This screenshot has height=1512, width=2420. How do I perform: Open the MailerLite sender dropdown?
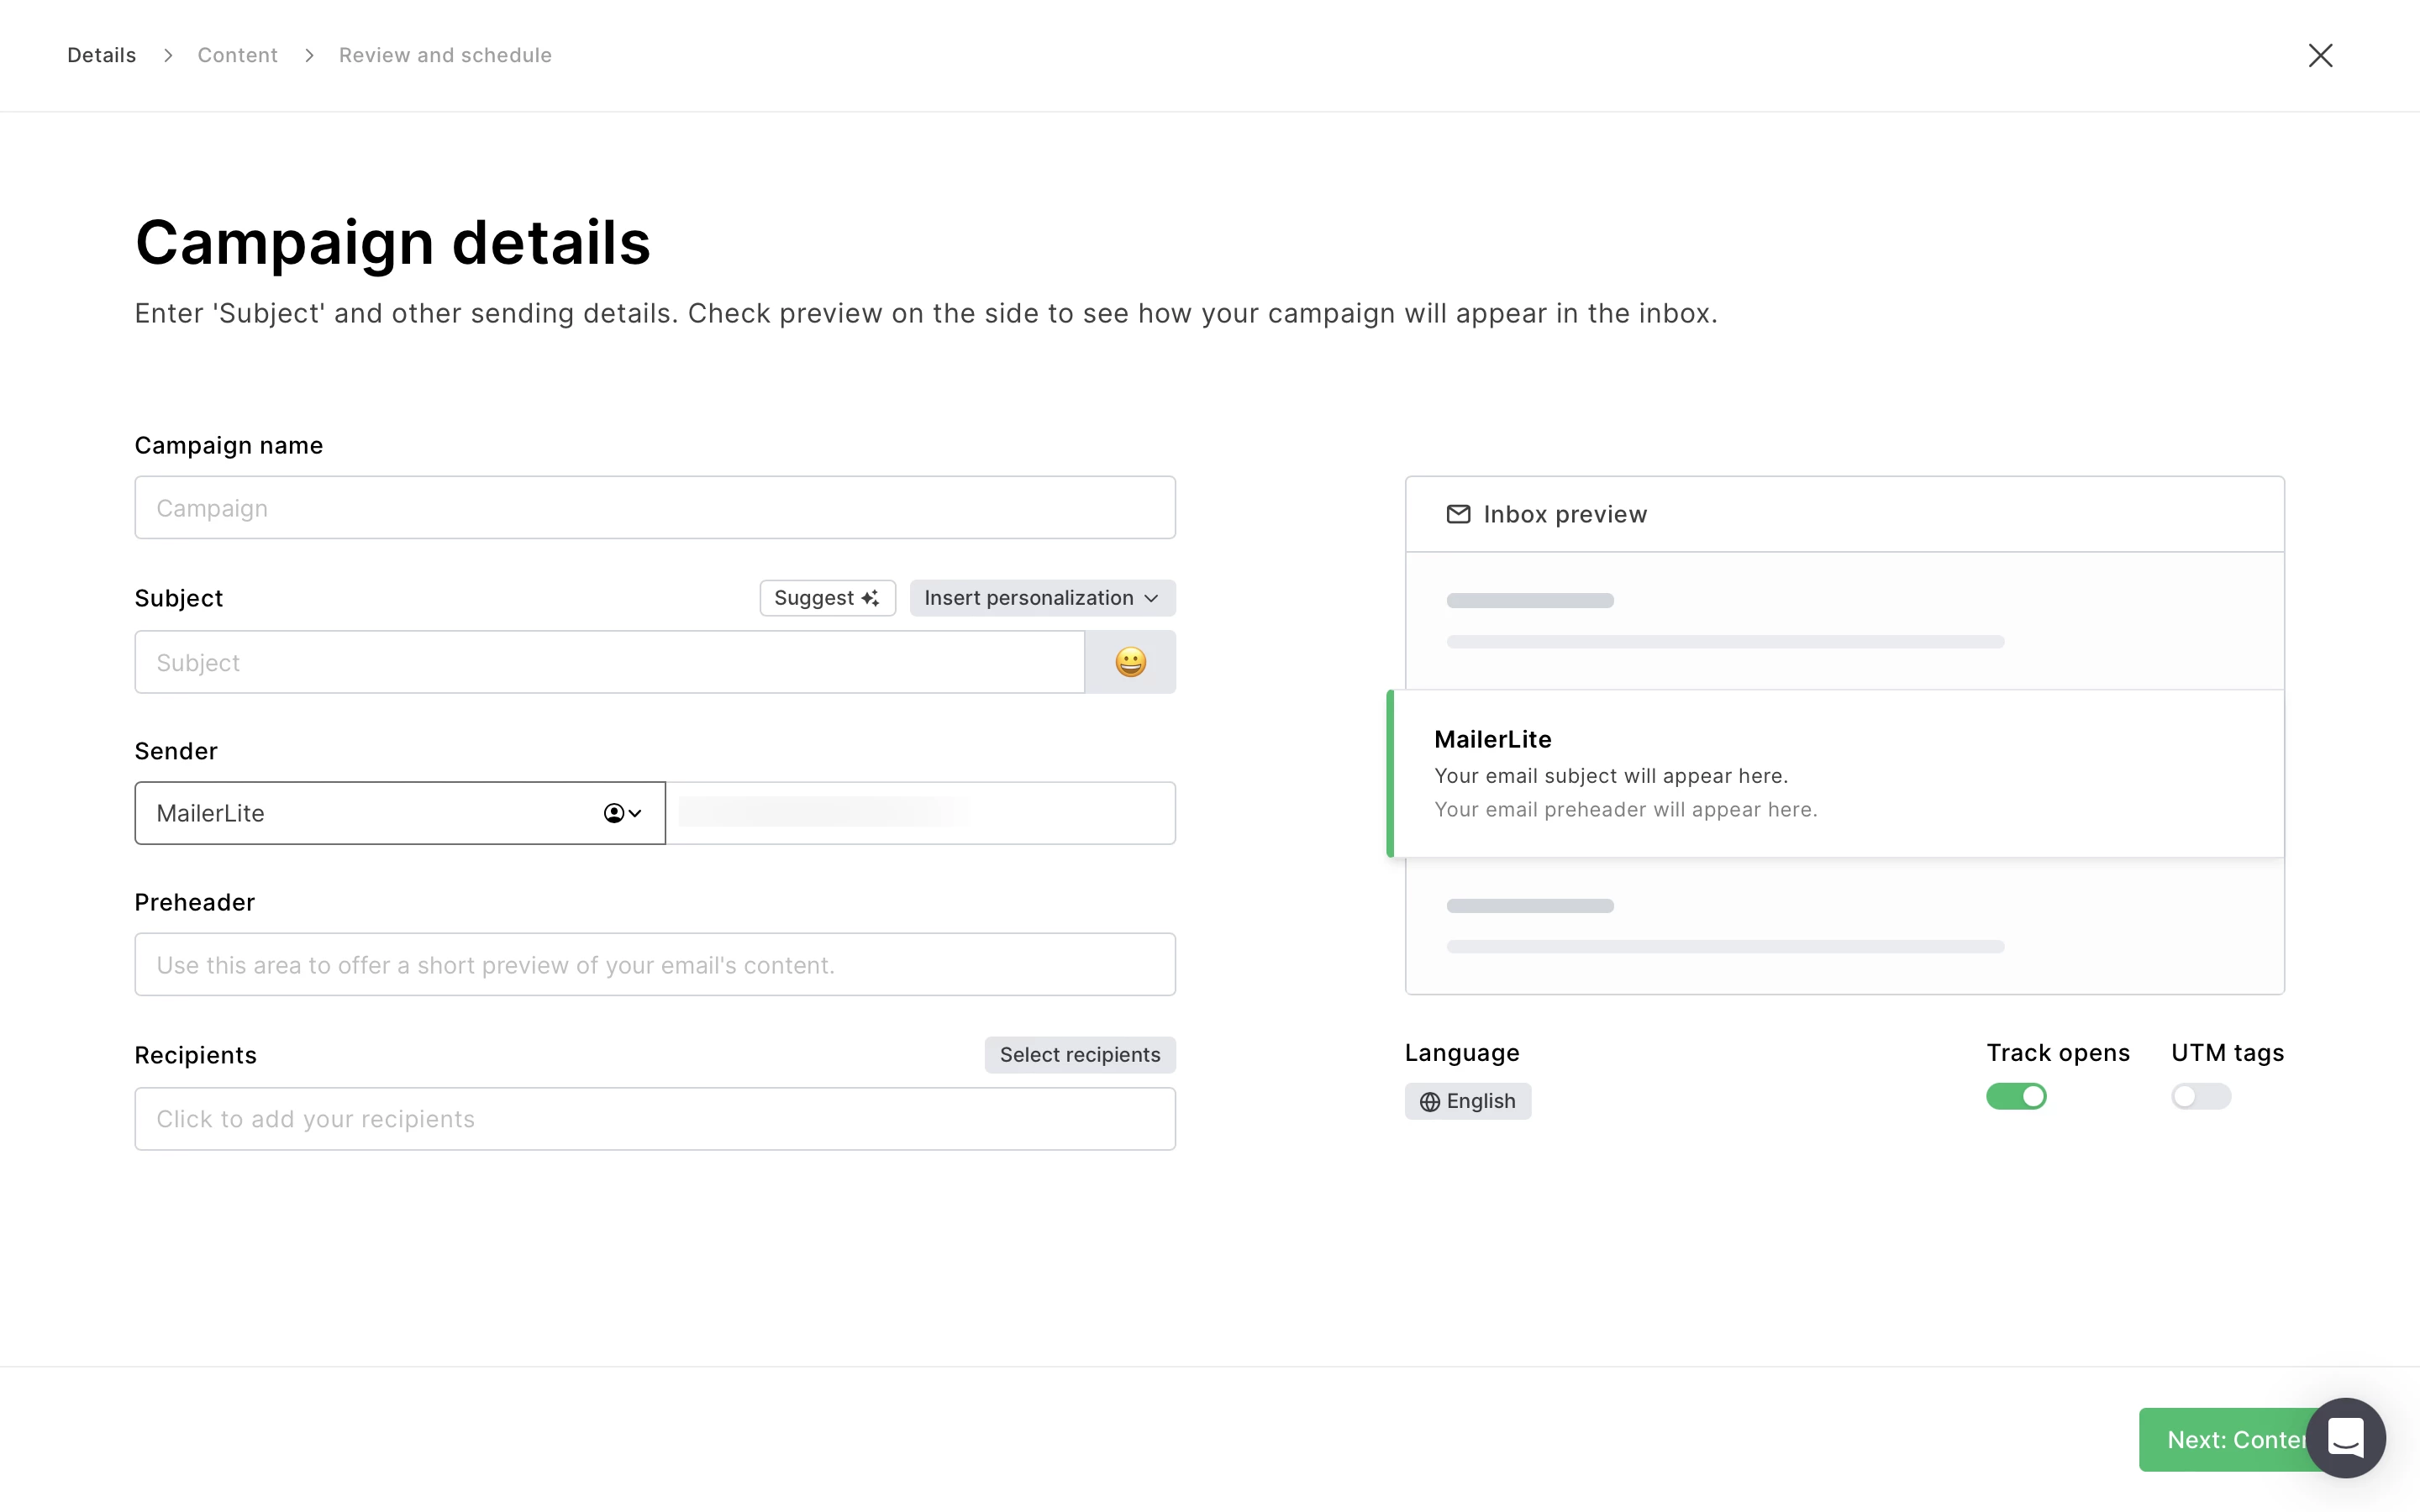coord(399,813)
